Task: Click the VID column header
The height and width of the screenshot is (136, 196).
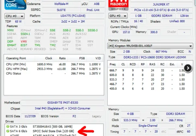Action: click(x=95, y=58)
